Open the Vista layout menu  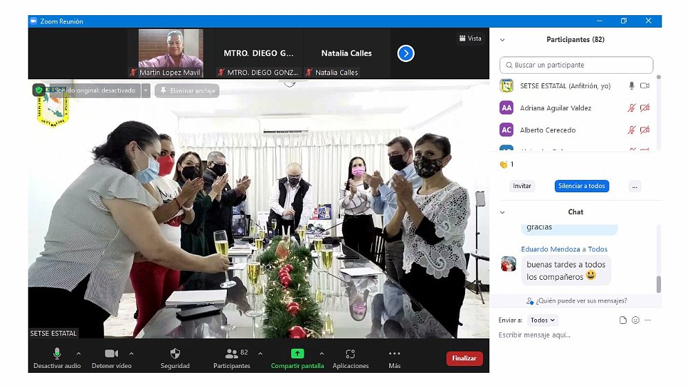(x=470, y=39)
